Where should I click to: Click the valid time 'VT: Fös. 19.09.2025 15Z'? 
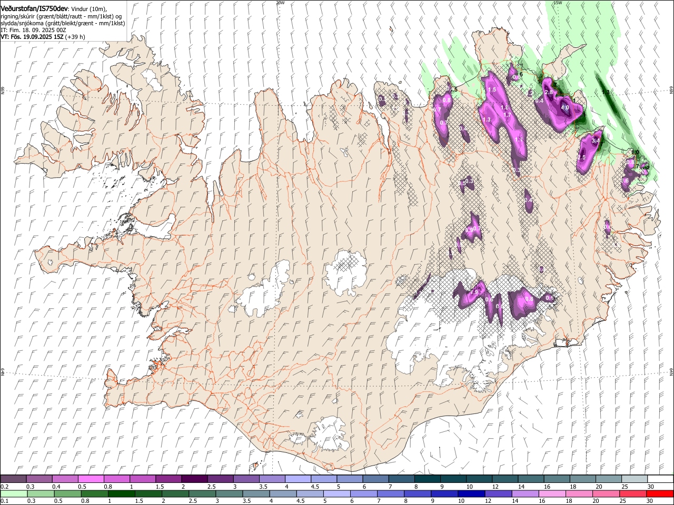(32, 37)
